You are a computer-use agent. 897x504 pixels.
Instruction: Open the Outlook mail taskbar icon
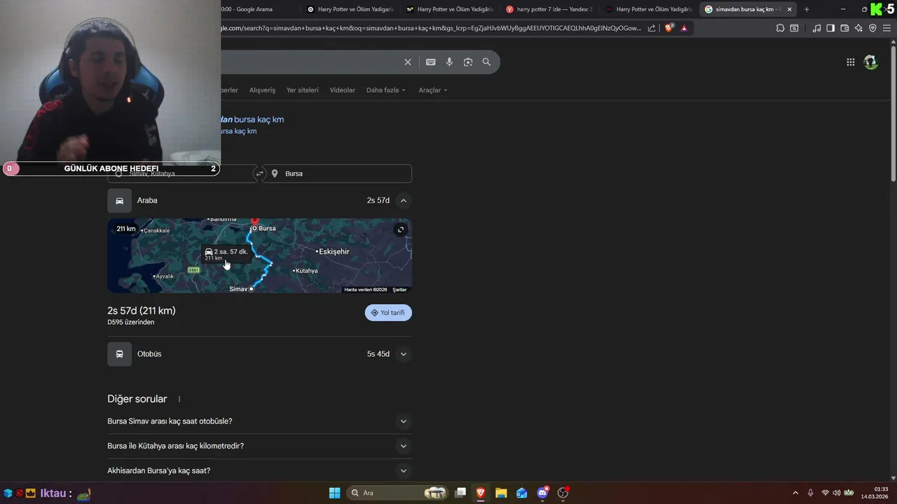(x=521, y=493)
